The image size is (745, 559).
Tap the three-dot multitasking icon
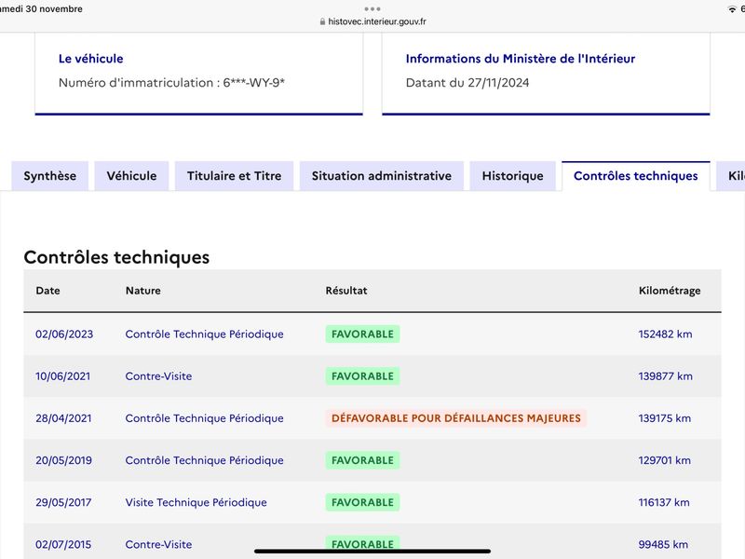(x=372, y=8)
